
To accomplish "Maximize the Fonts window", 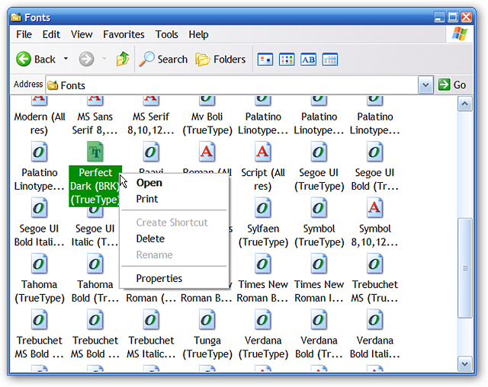I will coord(452,17).
